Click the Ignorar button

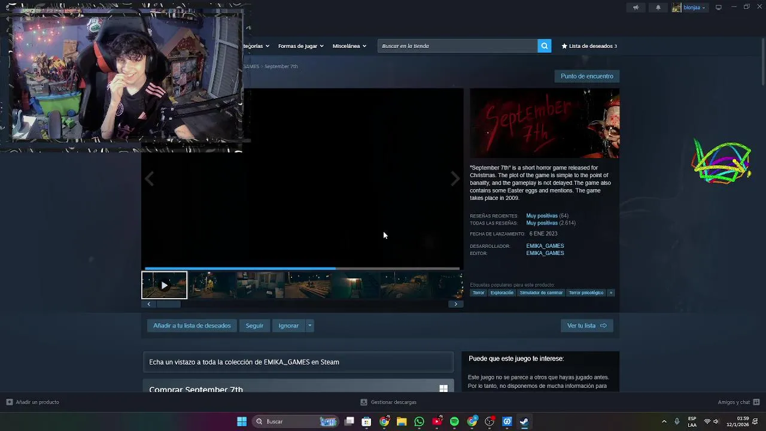click(288, 326)
